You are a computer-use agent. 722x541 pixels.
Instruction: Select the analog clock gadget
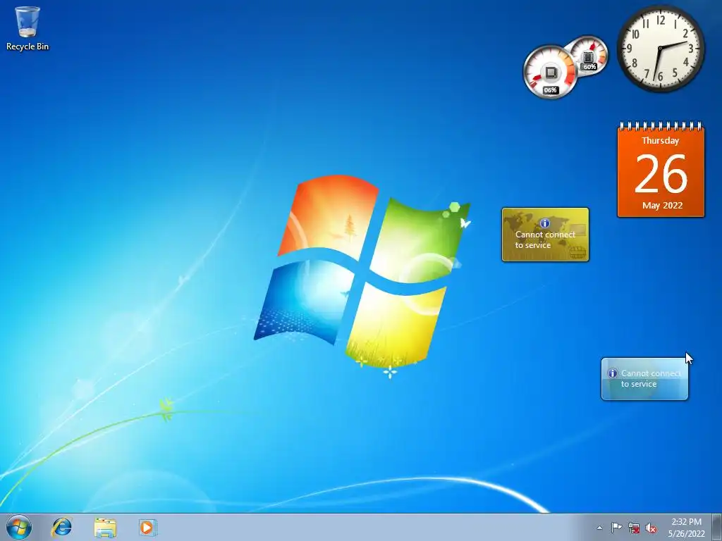pos(660,49)
